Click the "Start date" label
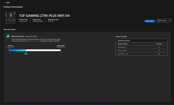Image resolution: width=174 pixels, height=105 pixels. coord(10,46)
